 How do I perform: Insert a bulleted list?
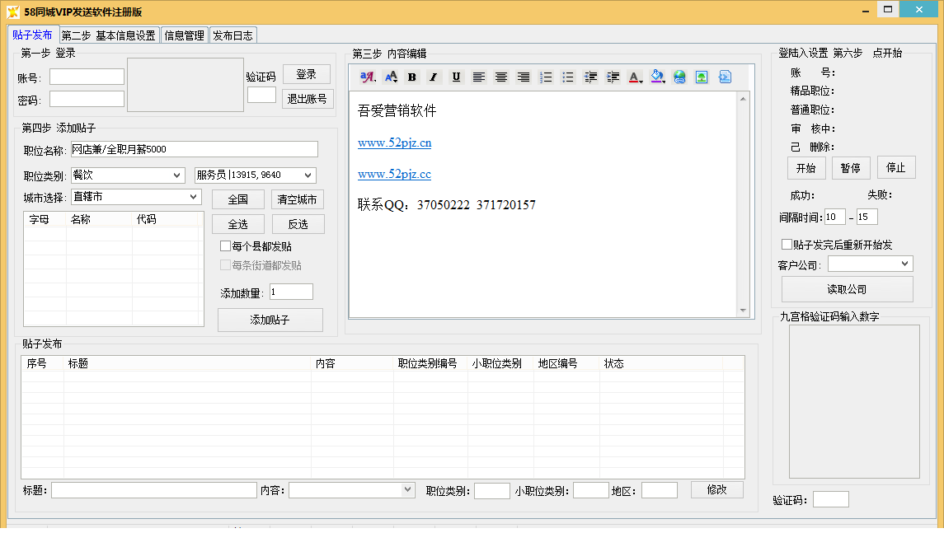click(x=568, y=77)
